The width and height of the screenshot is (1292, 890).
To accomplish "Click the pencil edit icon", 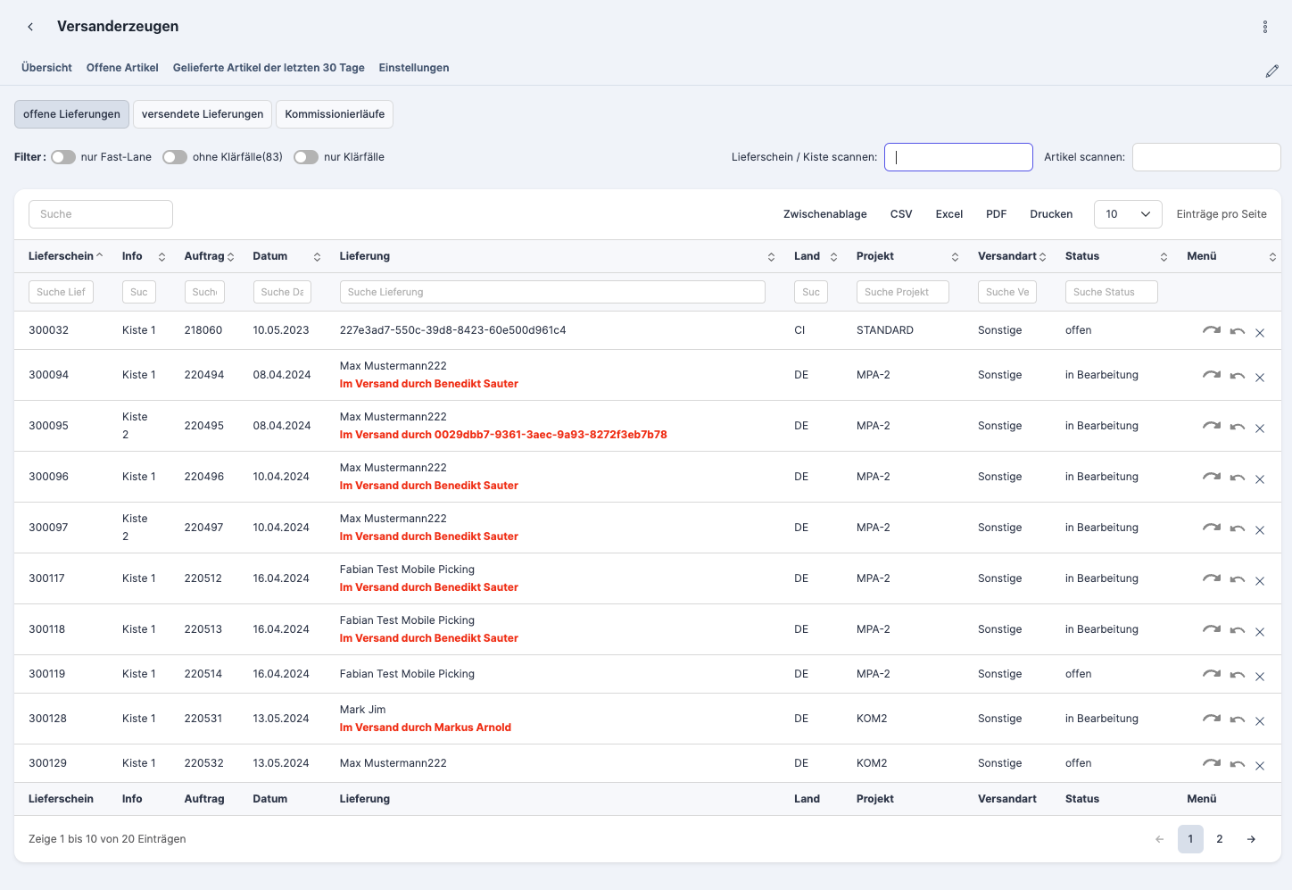I will click(x=1271, y=71).
